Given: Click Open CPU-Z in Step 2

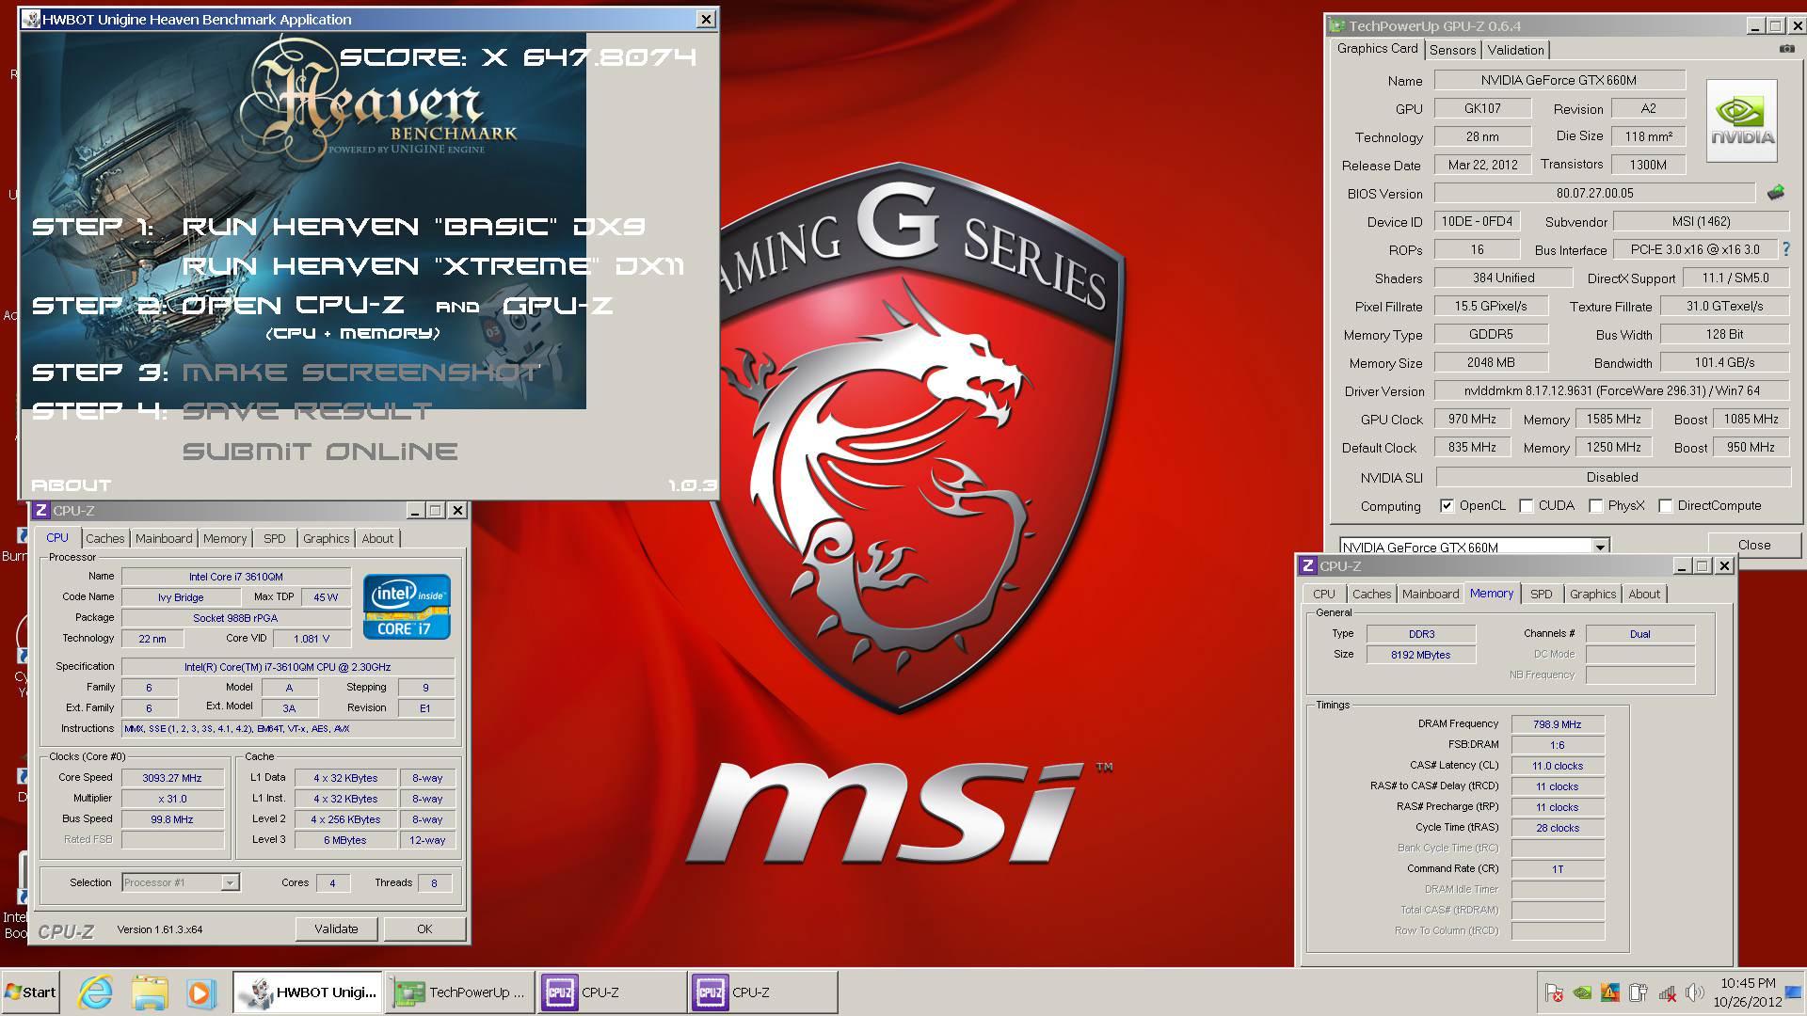Looking at the screenshot, I should click(x=293, y=306).
